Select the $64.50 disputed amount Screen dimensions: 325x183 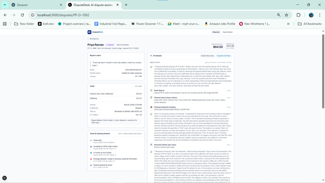coord(218,47)
